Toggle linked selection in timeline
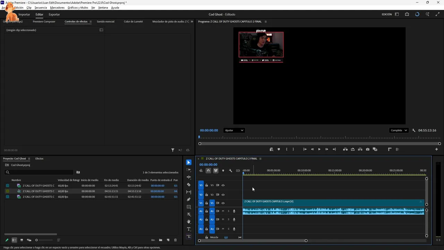Screen dimensions: 444x250 coord(216,170)
